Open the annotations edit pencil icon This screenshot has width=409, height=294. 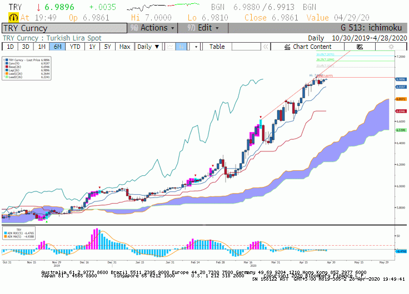point(360,47)
